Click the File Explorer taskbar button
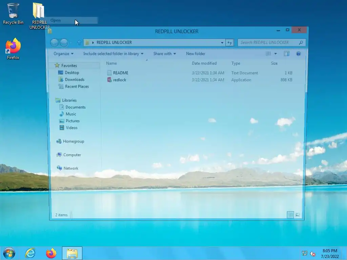Image resolution: width=347 pixels, height=260 pixels. 72,253
